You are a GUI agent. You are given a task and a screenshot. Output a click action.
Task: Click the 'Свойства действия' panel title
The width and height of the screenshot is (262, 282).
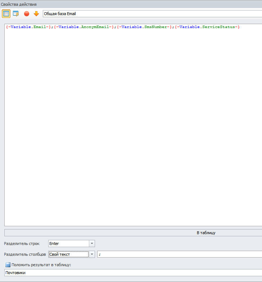click(18, 4)
